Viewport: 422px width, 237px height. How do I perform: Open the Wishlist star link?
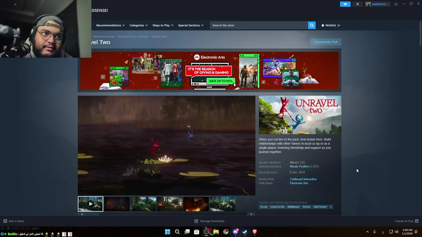(x=330, y=25)
